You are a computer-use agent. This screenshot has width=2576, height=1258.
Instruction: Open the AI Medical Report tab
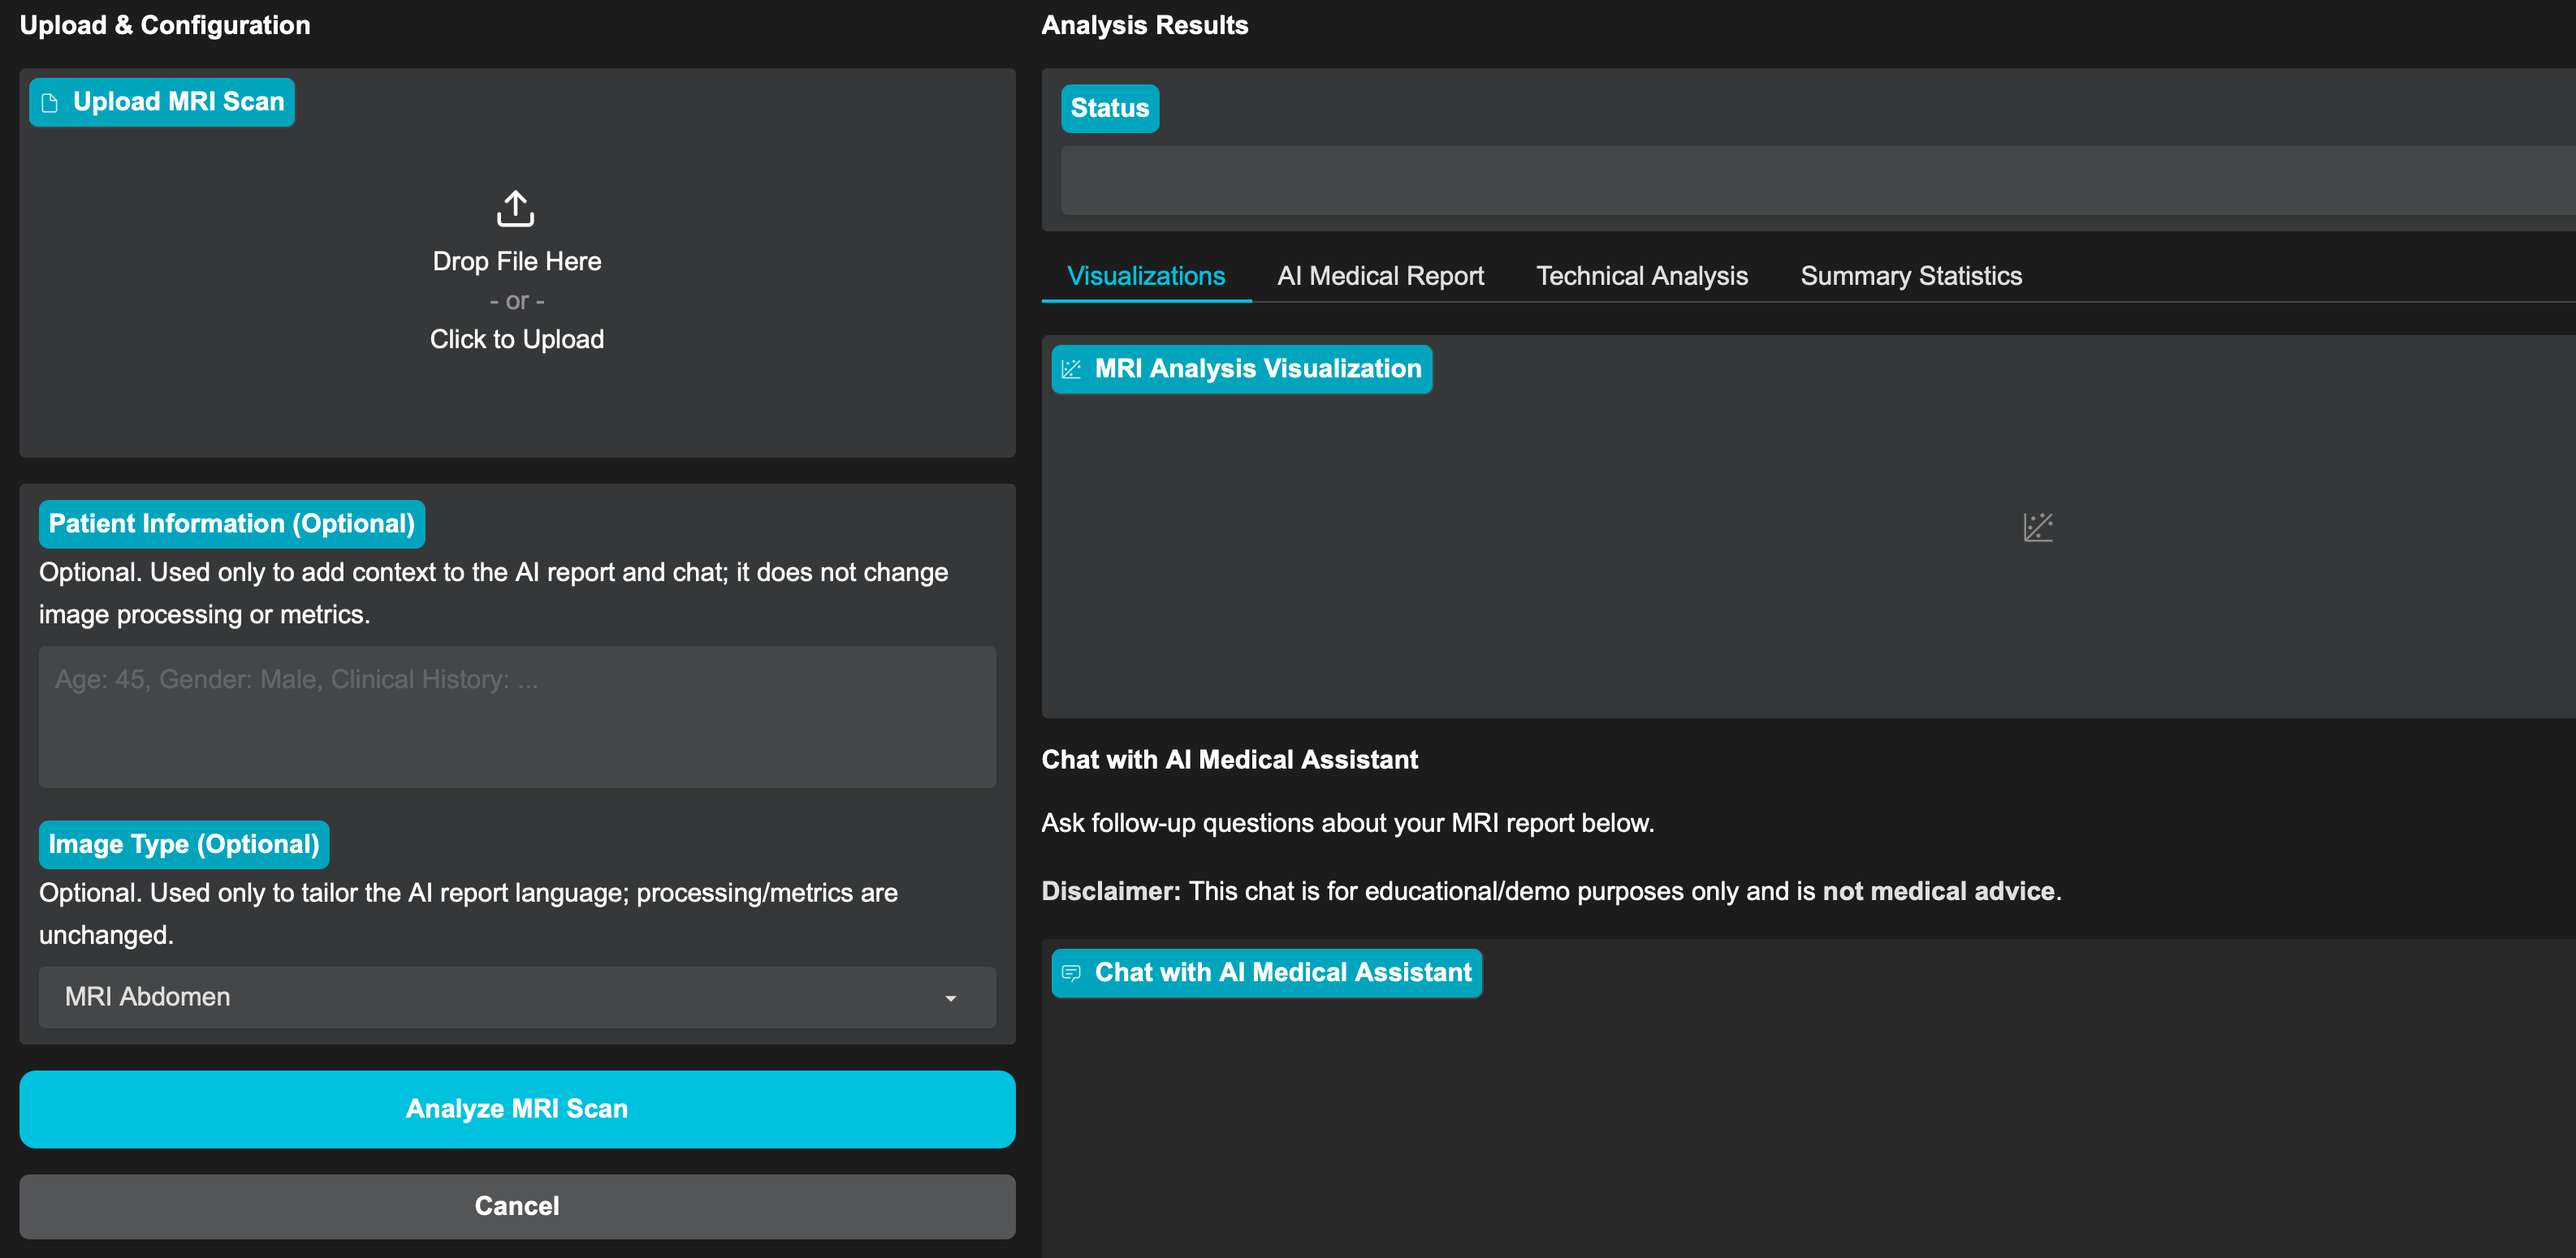coord(1380,276)
